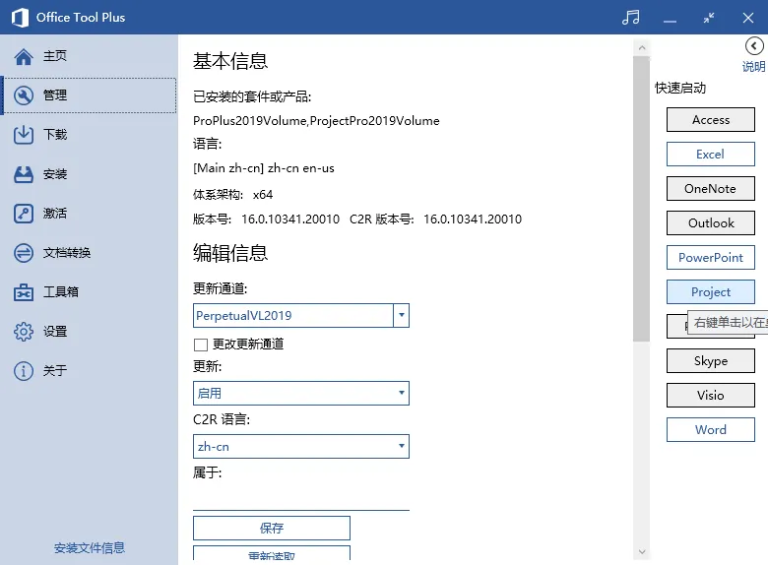Viewport: 768px width, 565px height.
Task: Open the 工具箱 menu item
Action: (90, 292)
